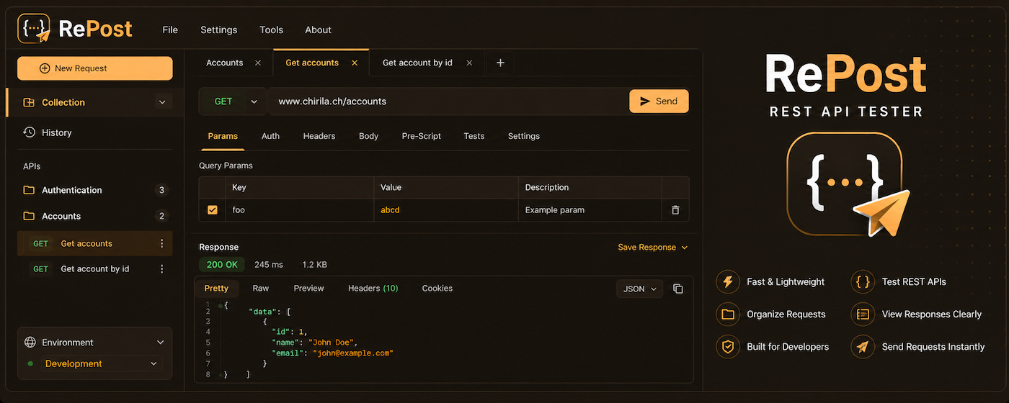Click the RePost logo icon in header
The width and height of the screenshot is (1009, 403).
pyautogui.click(x=34, y=29)
